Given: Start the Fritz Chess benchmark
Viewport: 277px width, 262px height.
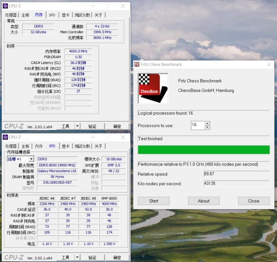Looking at the screenshot, I should click(x=154, y=201).
